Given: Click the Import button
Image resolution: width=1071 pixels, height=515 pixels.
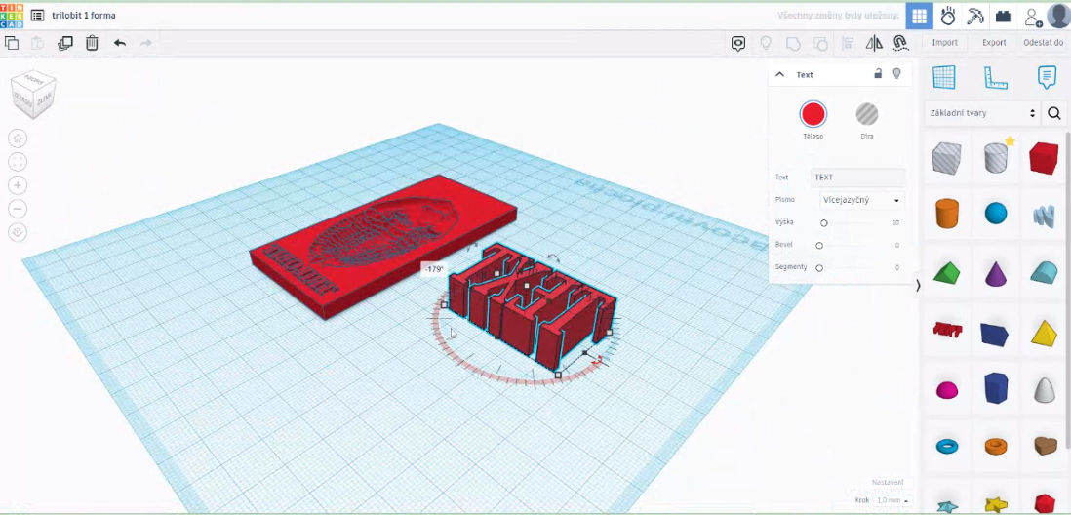Looking at the screenshot, I should 944,43.
